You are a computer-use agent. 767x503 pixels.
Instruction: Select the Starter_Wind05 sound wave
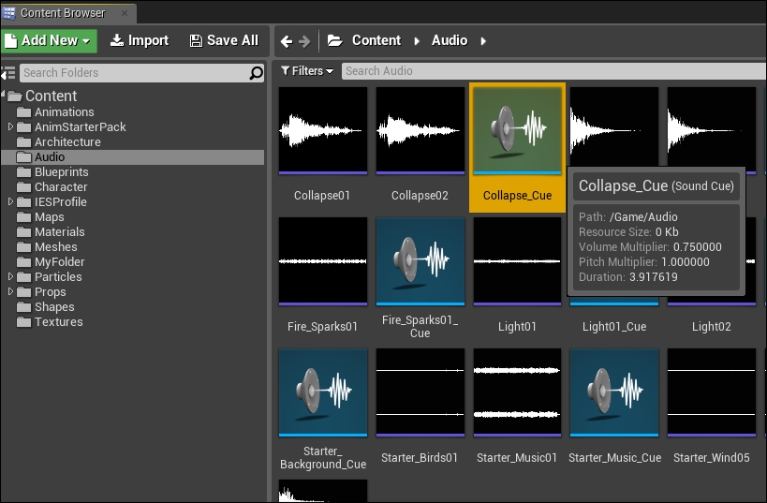(711, 392)
